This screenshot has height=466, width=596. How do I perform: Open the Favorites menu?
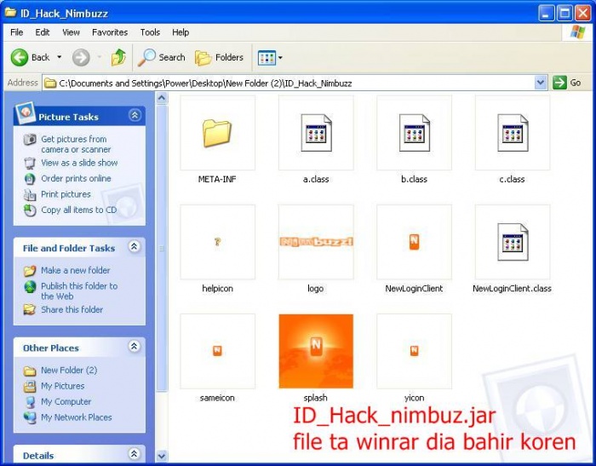(110, 32)
